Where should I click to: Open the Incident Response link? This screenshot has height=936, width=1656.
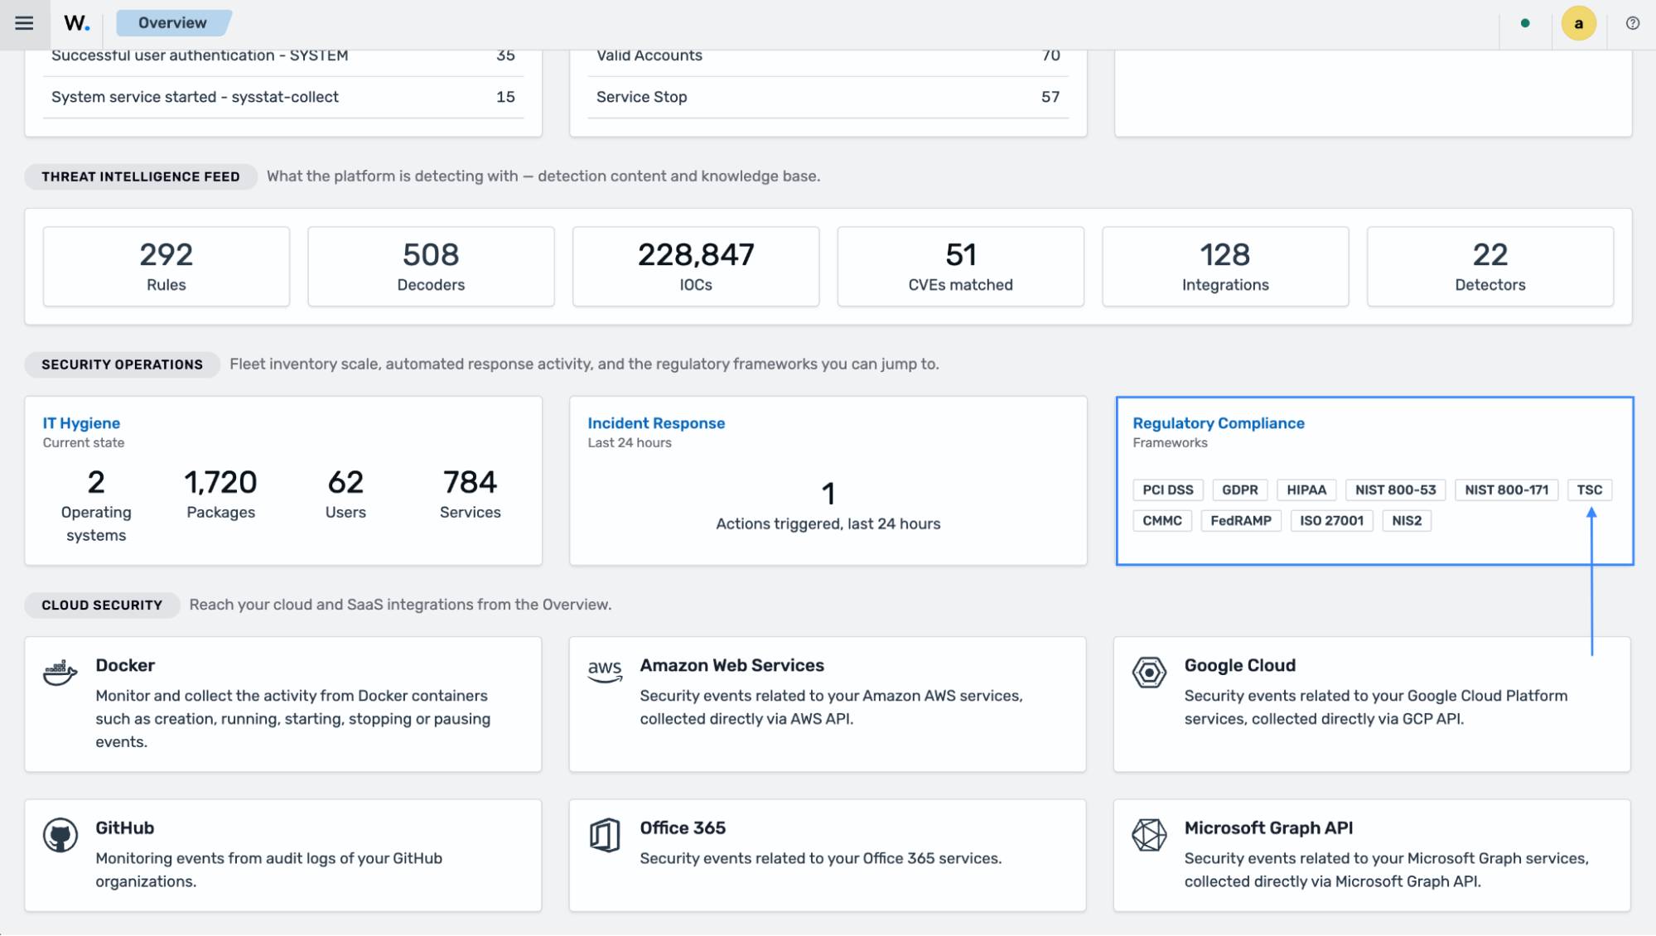coord(656,423)
